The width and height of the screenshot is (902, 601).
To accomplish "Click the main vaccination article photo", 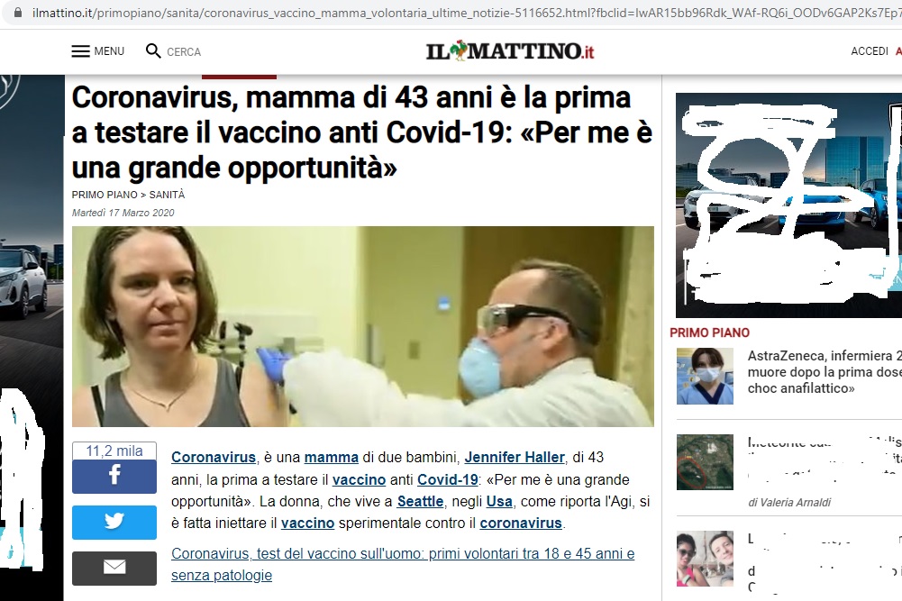I will point(363,326).
